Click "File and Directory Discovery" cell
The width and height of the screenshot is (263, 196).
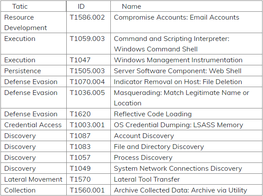point(159,147)
